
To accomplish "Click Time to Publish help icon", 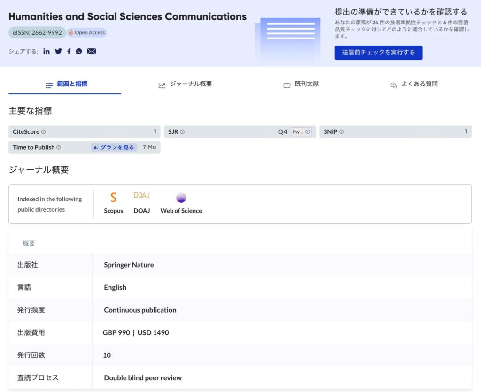I will [x=59, y=147].
